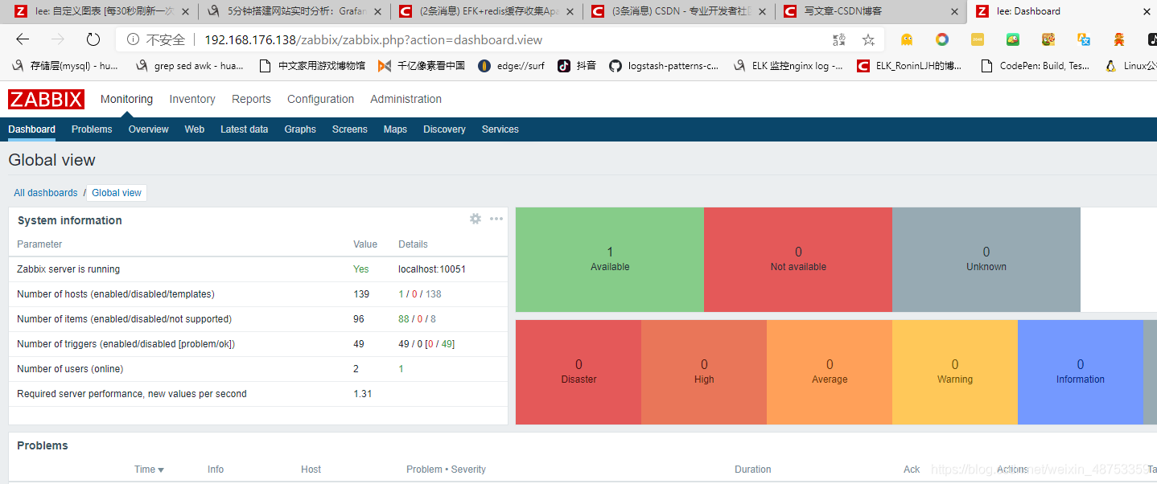Open the 中文家用游戏博物馆 bookmark
The width and height of the screenshot is (1157, 484).
click(312, 66)
